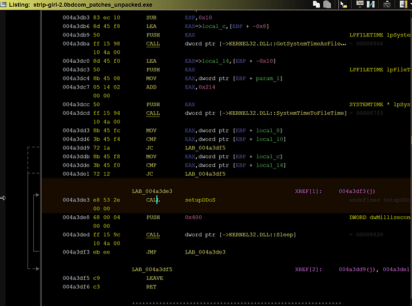Click the c9 byte at 004a3df5

[x=97, y=278]
